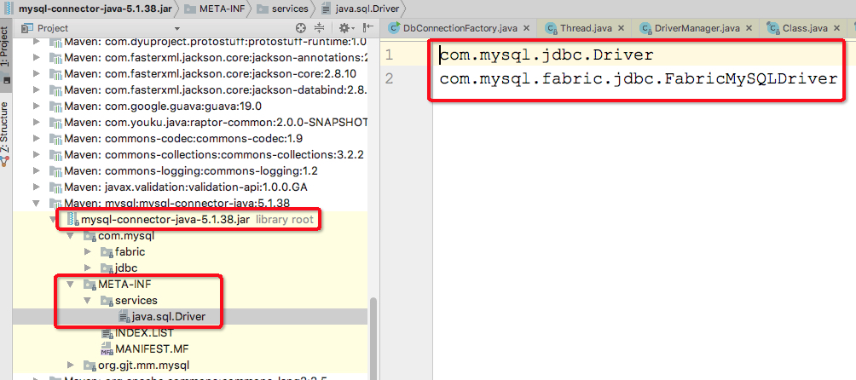Expand the fabric package folder
The image size is (856, 380).
(x=87, y=252)
